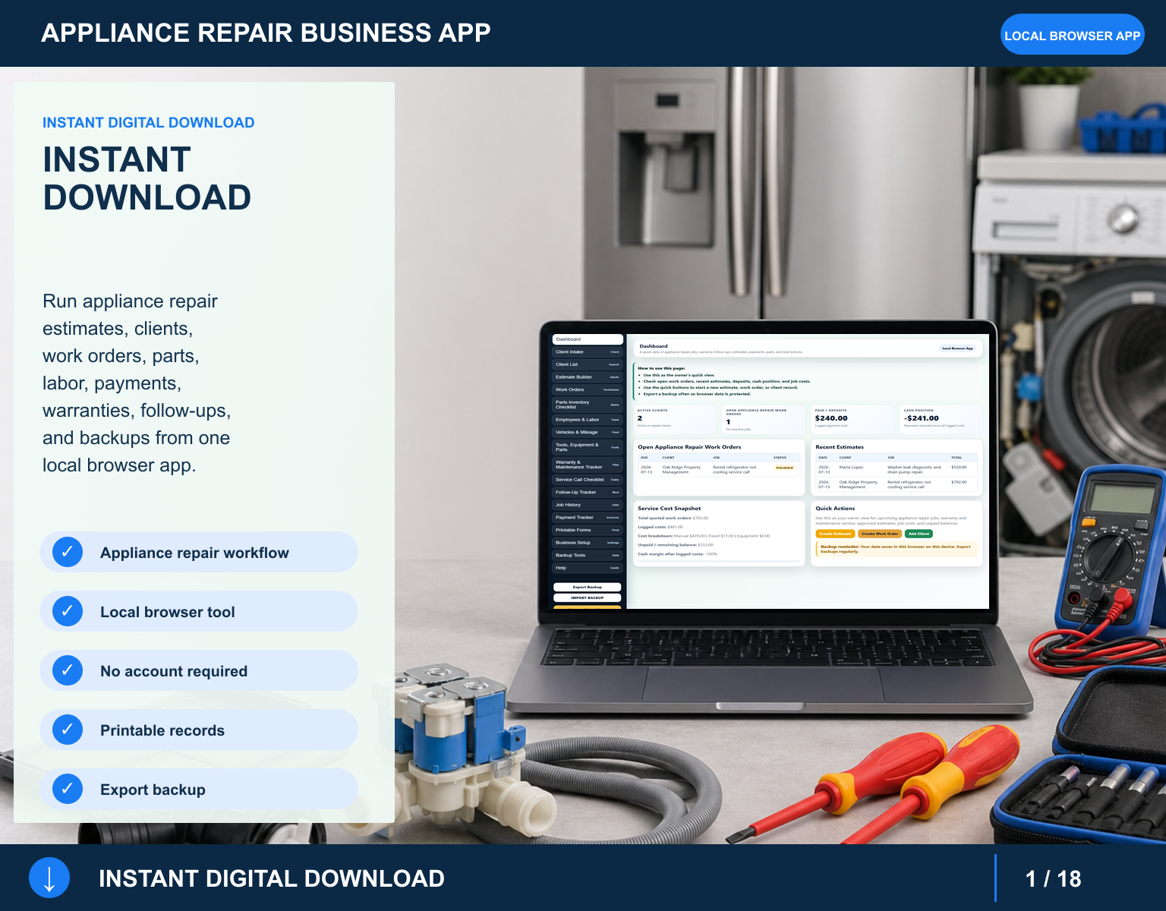Click the Export Backup sidebar button
The height and width of the screenshot is (911, 1166).
(588, 587)
